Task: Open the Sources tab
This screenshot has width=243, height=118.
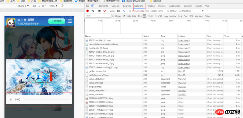Action: click(x=127, y=6)
